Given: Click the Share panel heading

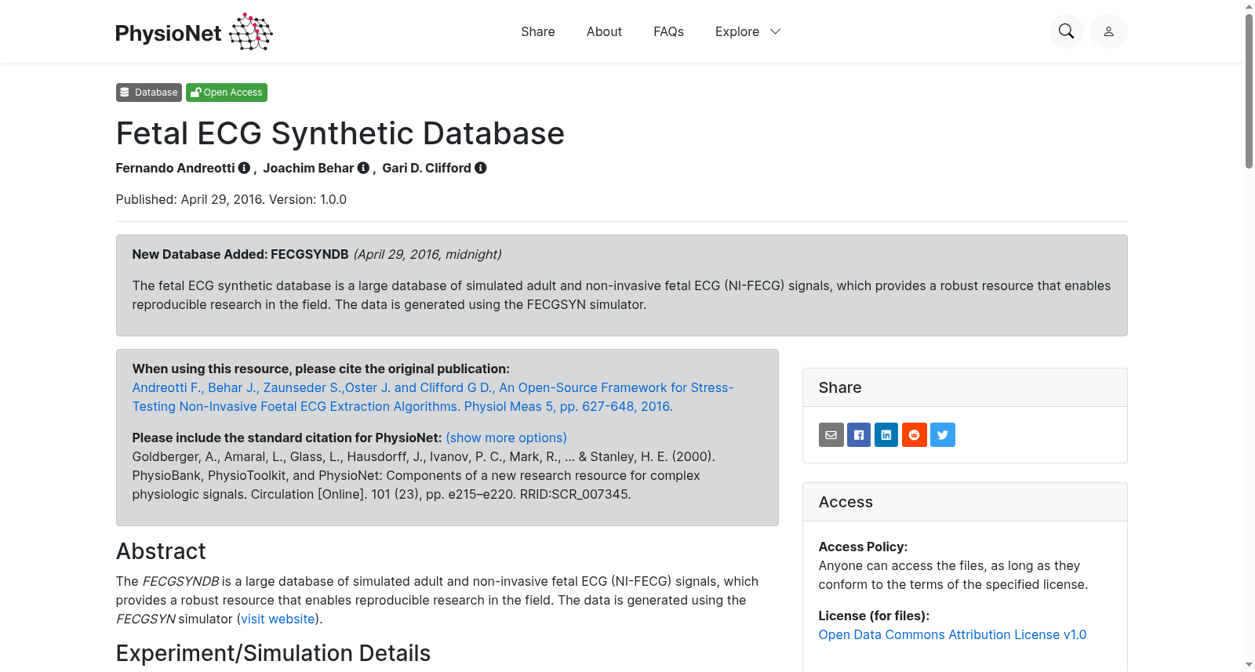Looking at the screenshot, I should pyautogui.click(x=840, y=387).
